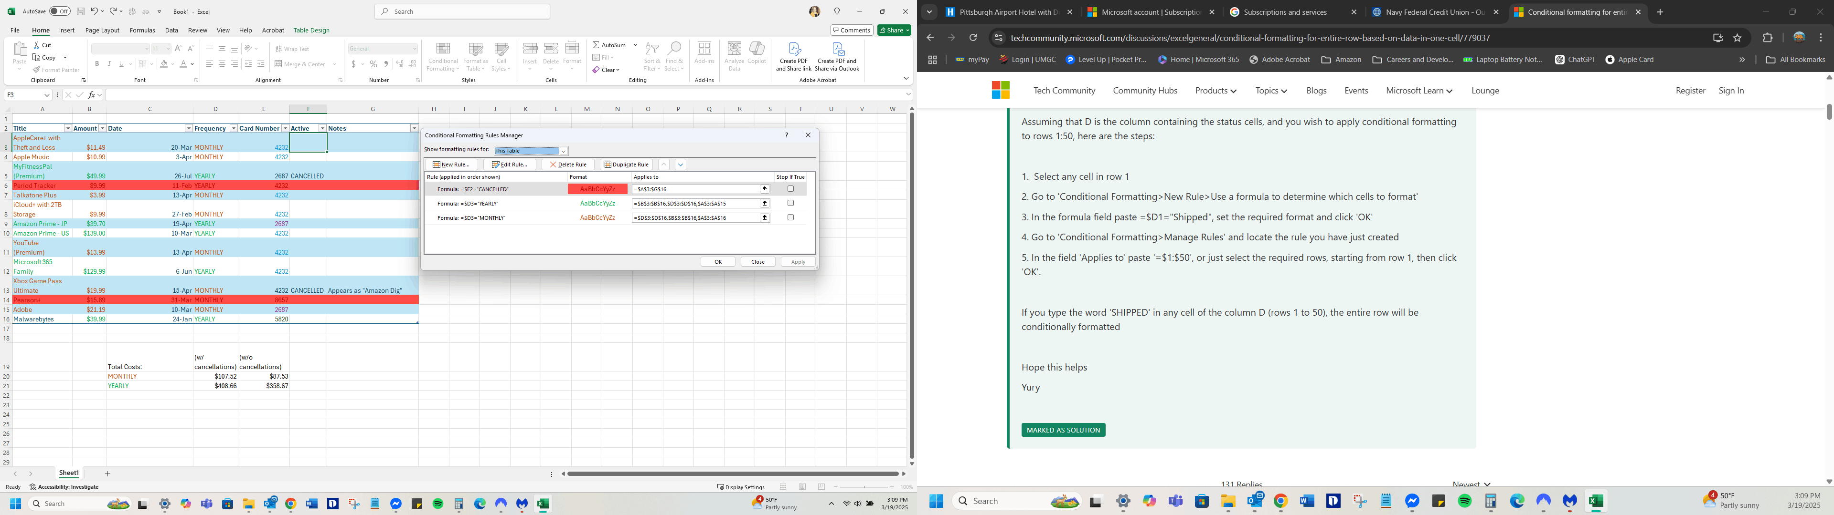
Task: Edit the Applies to field for MONTHLY rule
Action: (x=695, y=217)
